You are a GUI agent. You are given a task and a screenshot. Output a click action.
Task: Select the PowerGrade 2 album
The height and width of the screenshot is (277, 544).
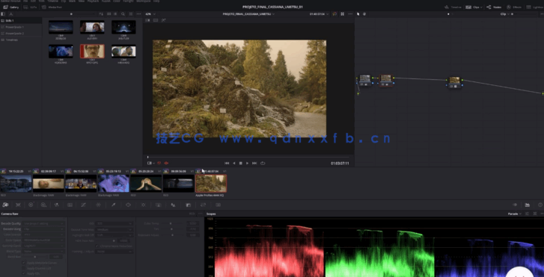[21, 34]
